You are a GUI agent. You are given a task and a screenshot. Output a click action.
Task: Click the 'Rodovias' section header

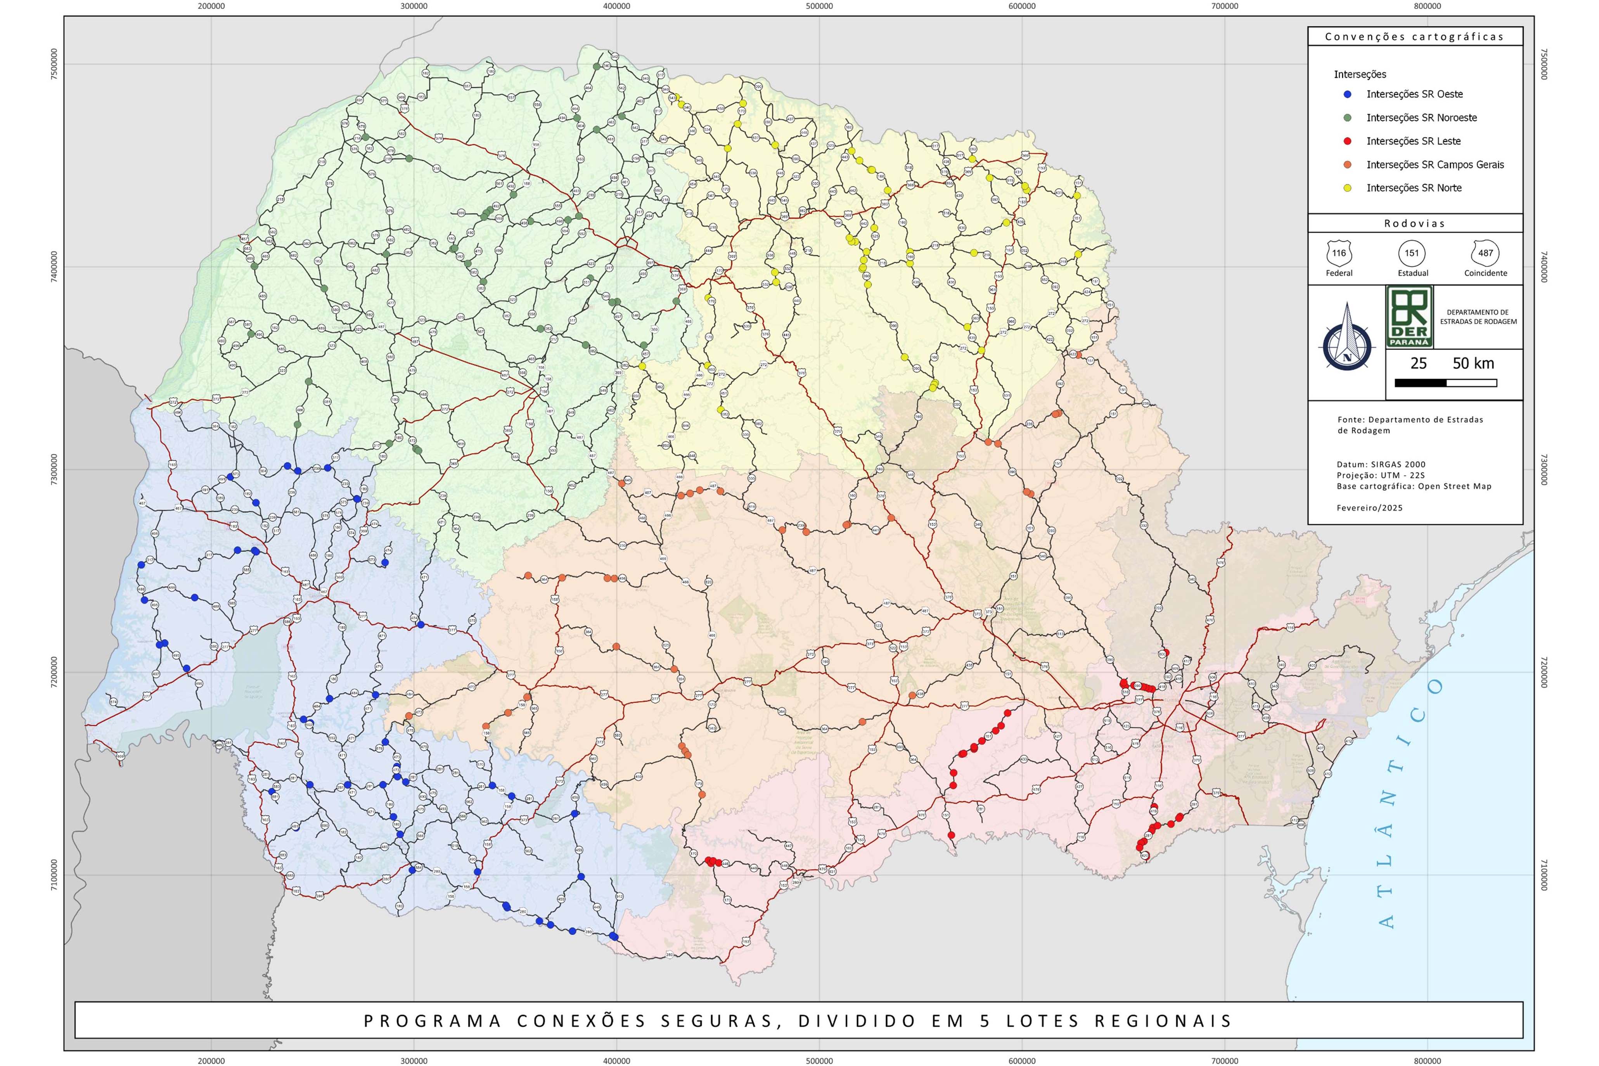pyautogui.click(x=1414, y=224)
